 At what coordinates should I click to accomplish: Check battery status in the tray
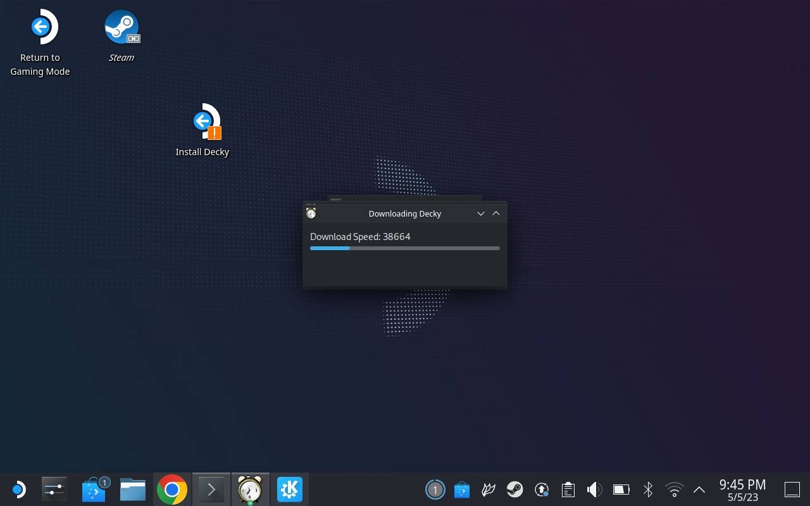click(x=621, y=490)
